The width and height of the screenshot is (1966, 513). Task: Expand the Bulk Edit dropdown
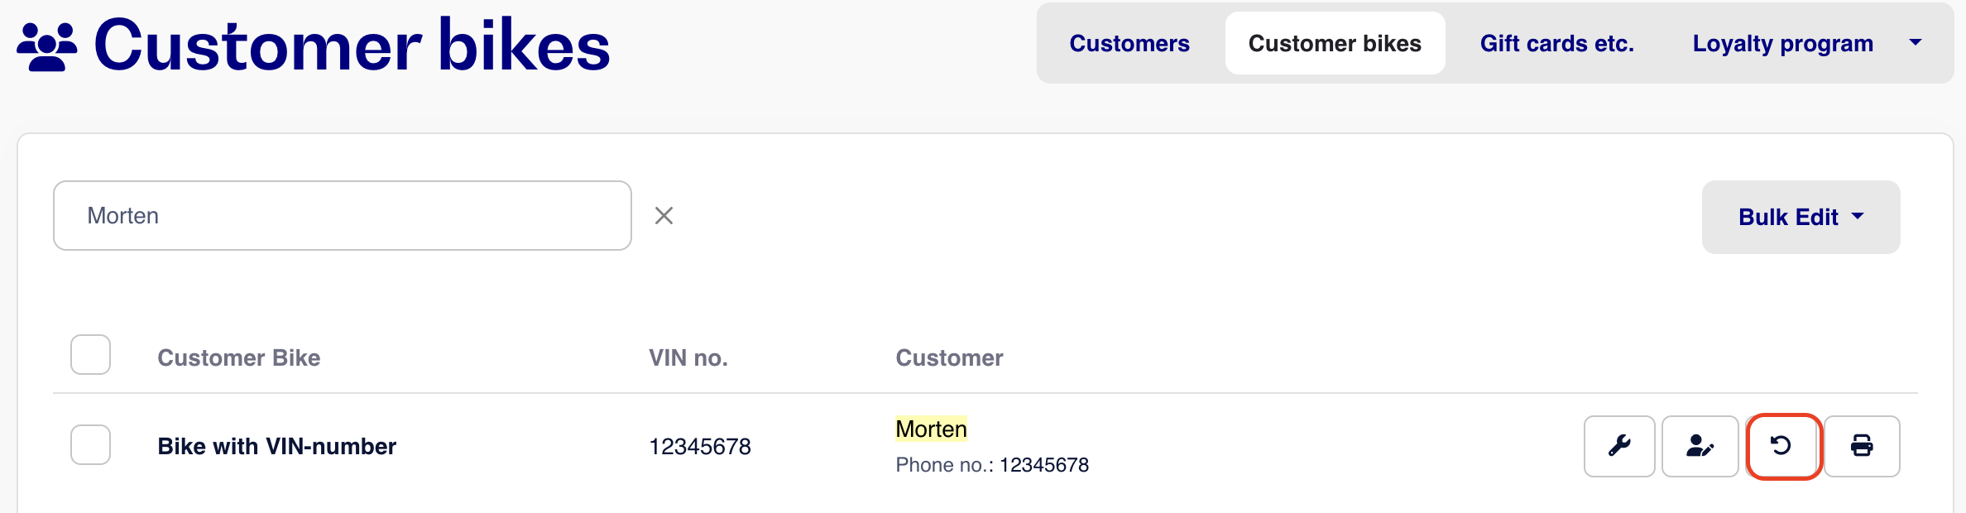tap(1801, 217)
